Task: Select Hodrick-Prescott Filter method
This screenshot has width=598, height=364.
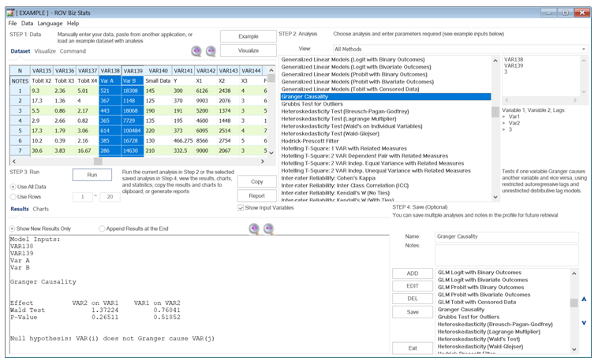Action: (x=386, y=141)
